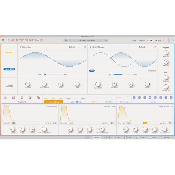
Task: Click the undo arrow in status bar
Action: [104, 138]
